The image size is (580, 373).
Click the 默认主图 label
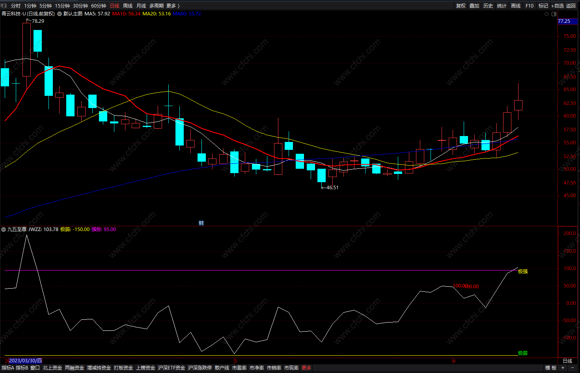coord(73,14)
